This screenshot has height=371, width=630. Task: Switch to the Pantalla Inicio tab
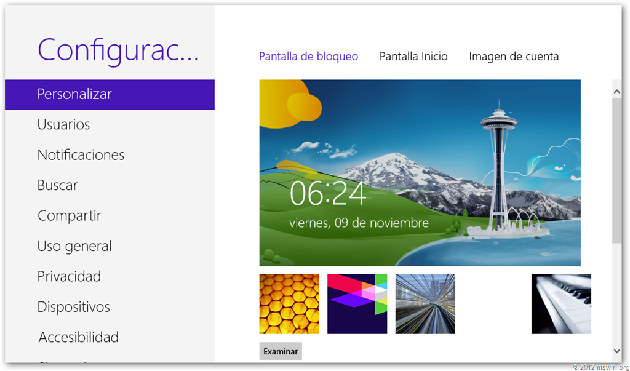[413, 57]
